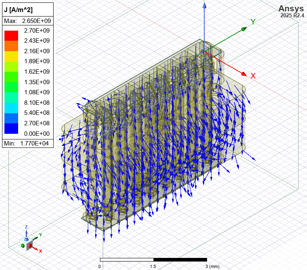
Task: Select the red color band in legend
Action: (11, 35)
